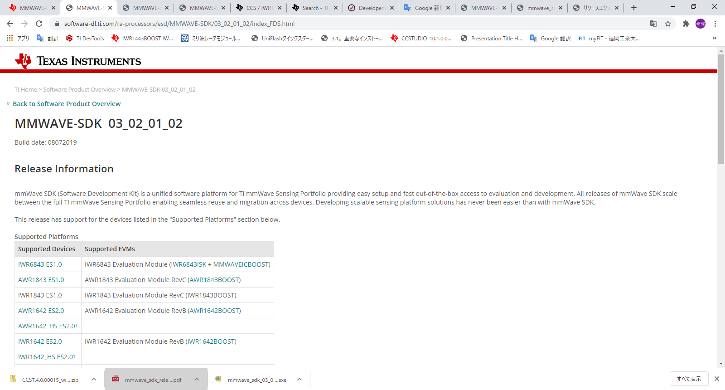Close the Developer tab
The height and width of the screenshot is (390, 725).
pyautogui.click(x=392, y=8)
